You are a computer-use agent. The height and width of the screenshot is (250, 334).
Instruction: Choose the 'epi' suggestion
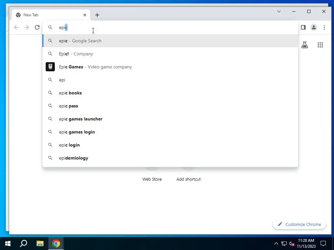pos(170,80)
